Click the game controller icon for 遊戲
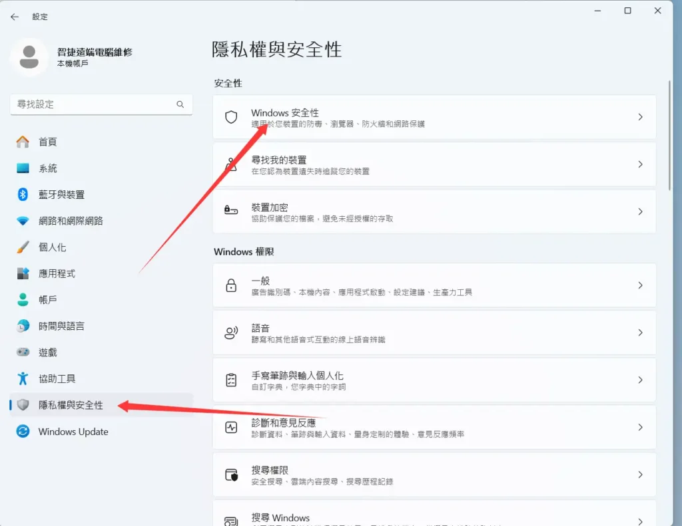 click(23, 352)
